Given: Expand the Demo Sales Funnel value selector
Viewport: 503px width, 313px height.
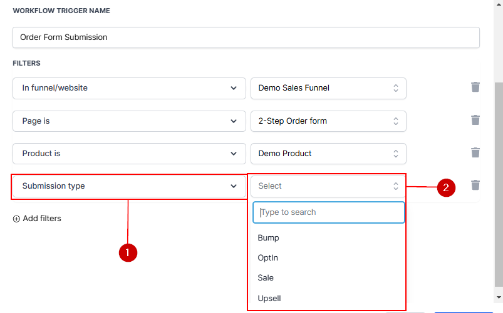Looking at the screenshot, I should pyautogui.click(x=328, y=88).
